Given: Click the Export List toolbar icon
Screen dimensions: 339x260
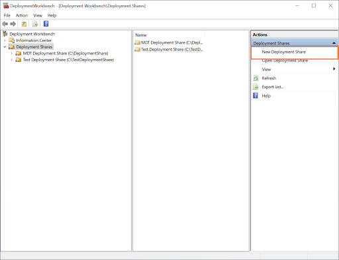Looking at the screenshot, I should coord(35,24).
